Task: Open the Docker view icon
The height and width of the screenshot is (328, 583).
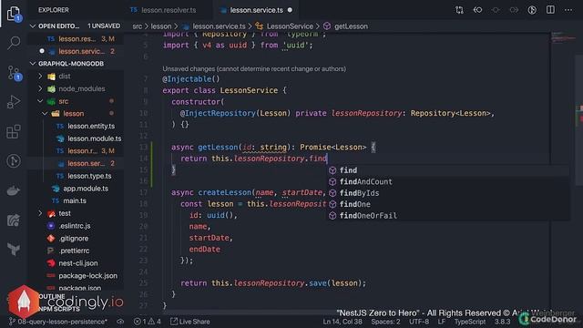Action: [14, 190]
